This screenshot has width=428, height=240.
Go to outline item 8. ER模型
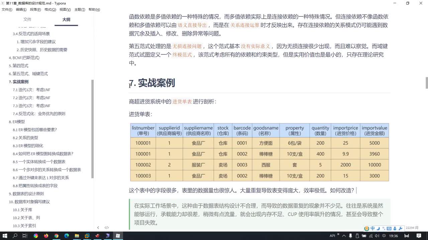click(x=17, y=122)
